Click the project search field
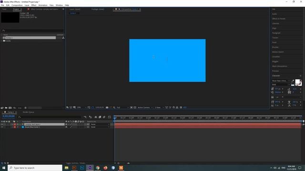The height and width of the screenshot is (171, 305). (32, 30)
